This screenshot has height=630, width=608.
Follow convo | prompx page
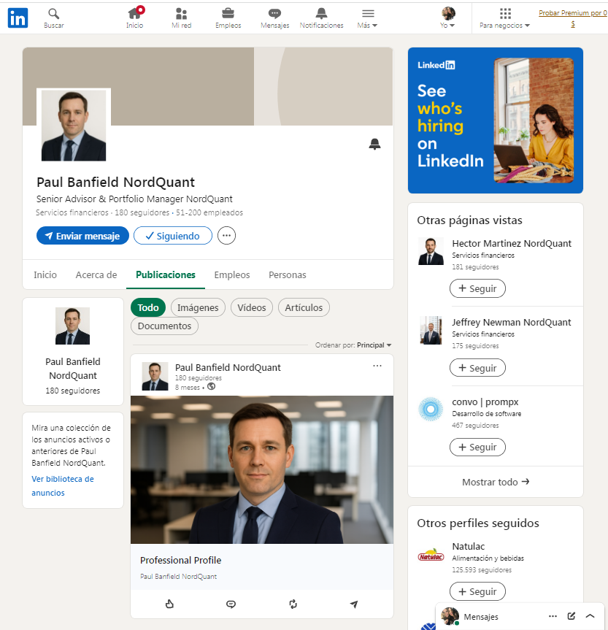coord(477,447)
